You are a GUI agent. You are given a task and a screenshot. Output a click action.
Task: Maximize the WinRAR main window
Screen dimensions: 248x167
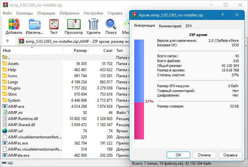pos(226,5)
